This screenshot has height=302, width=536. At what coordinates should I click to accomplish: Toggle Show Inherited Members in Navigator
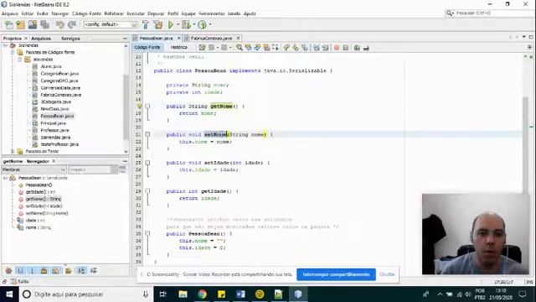(9, 270)
